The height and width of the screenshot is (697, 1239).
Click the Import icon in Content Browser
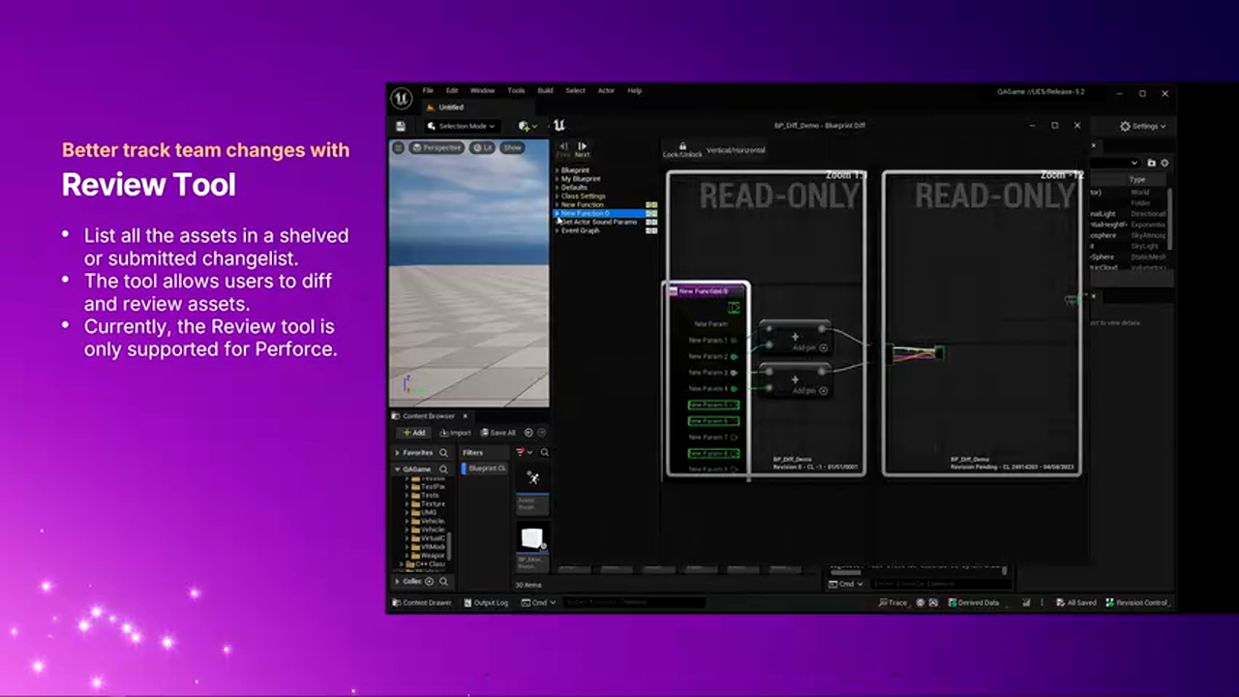pyautogui.click(x=455, y=433)
